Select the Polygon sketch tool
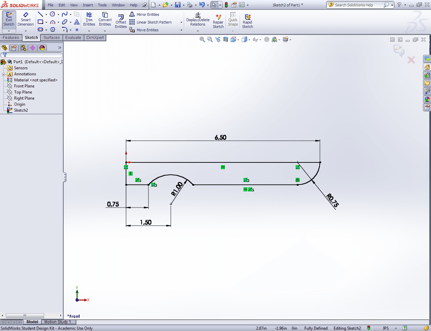 (53, 30)
